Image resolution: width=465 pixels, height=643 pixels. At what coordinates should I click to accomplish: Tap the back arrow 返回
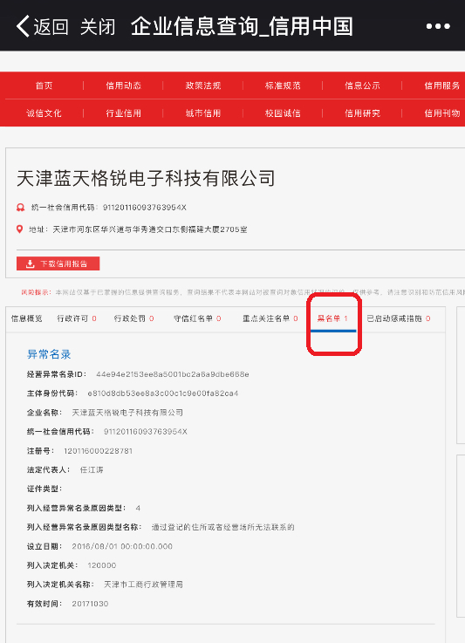pyautogui.click(x=42, y=27)
